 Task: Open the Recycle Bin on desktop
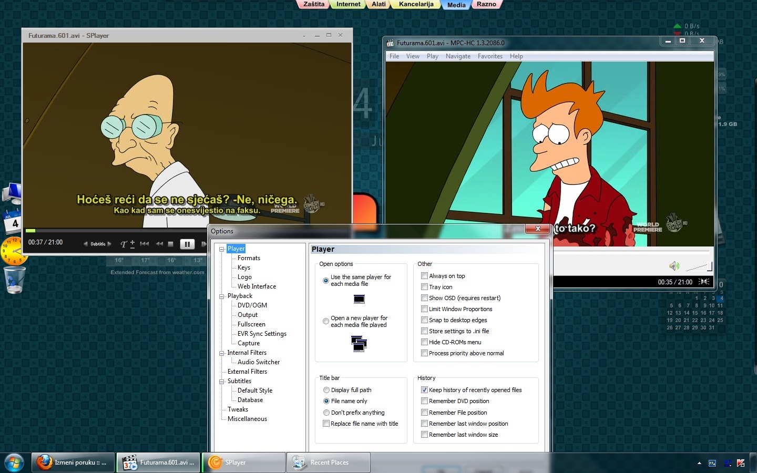coord(14,280)
